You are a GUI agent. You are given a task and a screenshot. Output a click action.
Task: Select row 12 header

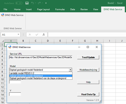coord(2,87)
